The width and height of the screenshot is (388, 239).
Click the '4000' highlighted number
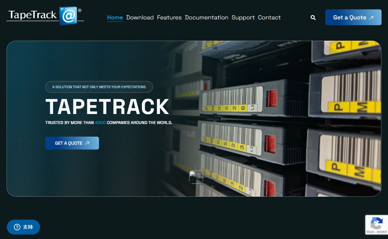[100, 123]
